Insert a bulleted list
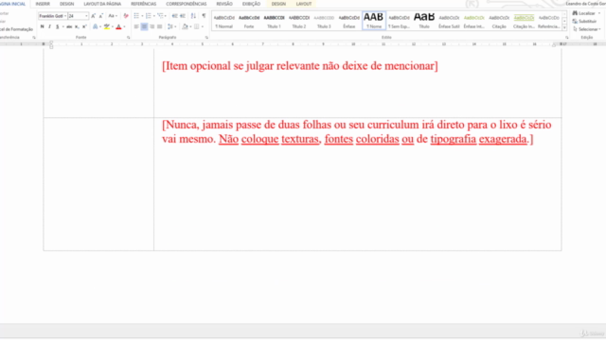606x340 pixels. coord(136,16)
